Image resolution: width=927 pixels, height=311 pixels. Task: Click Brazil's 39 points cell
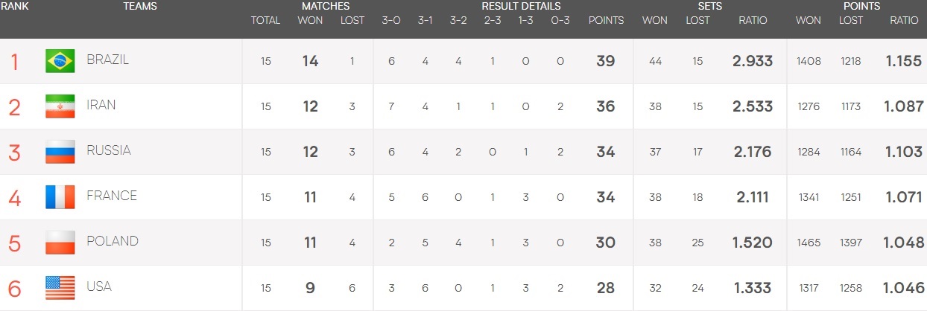tap(606, 61)
